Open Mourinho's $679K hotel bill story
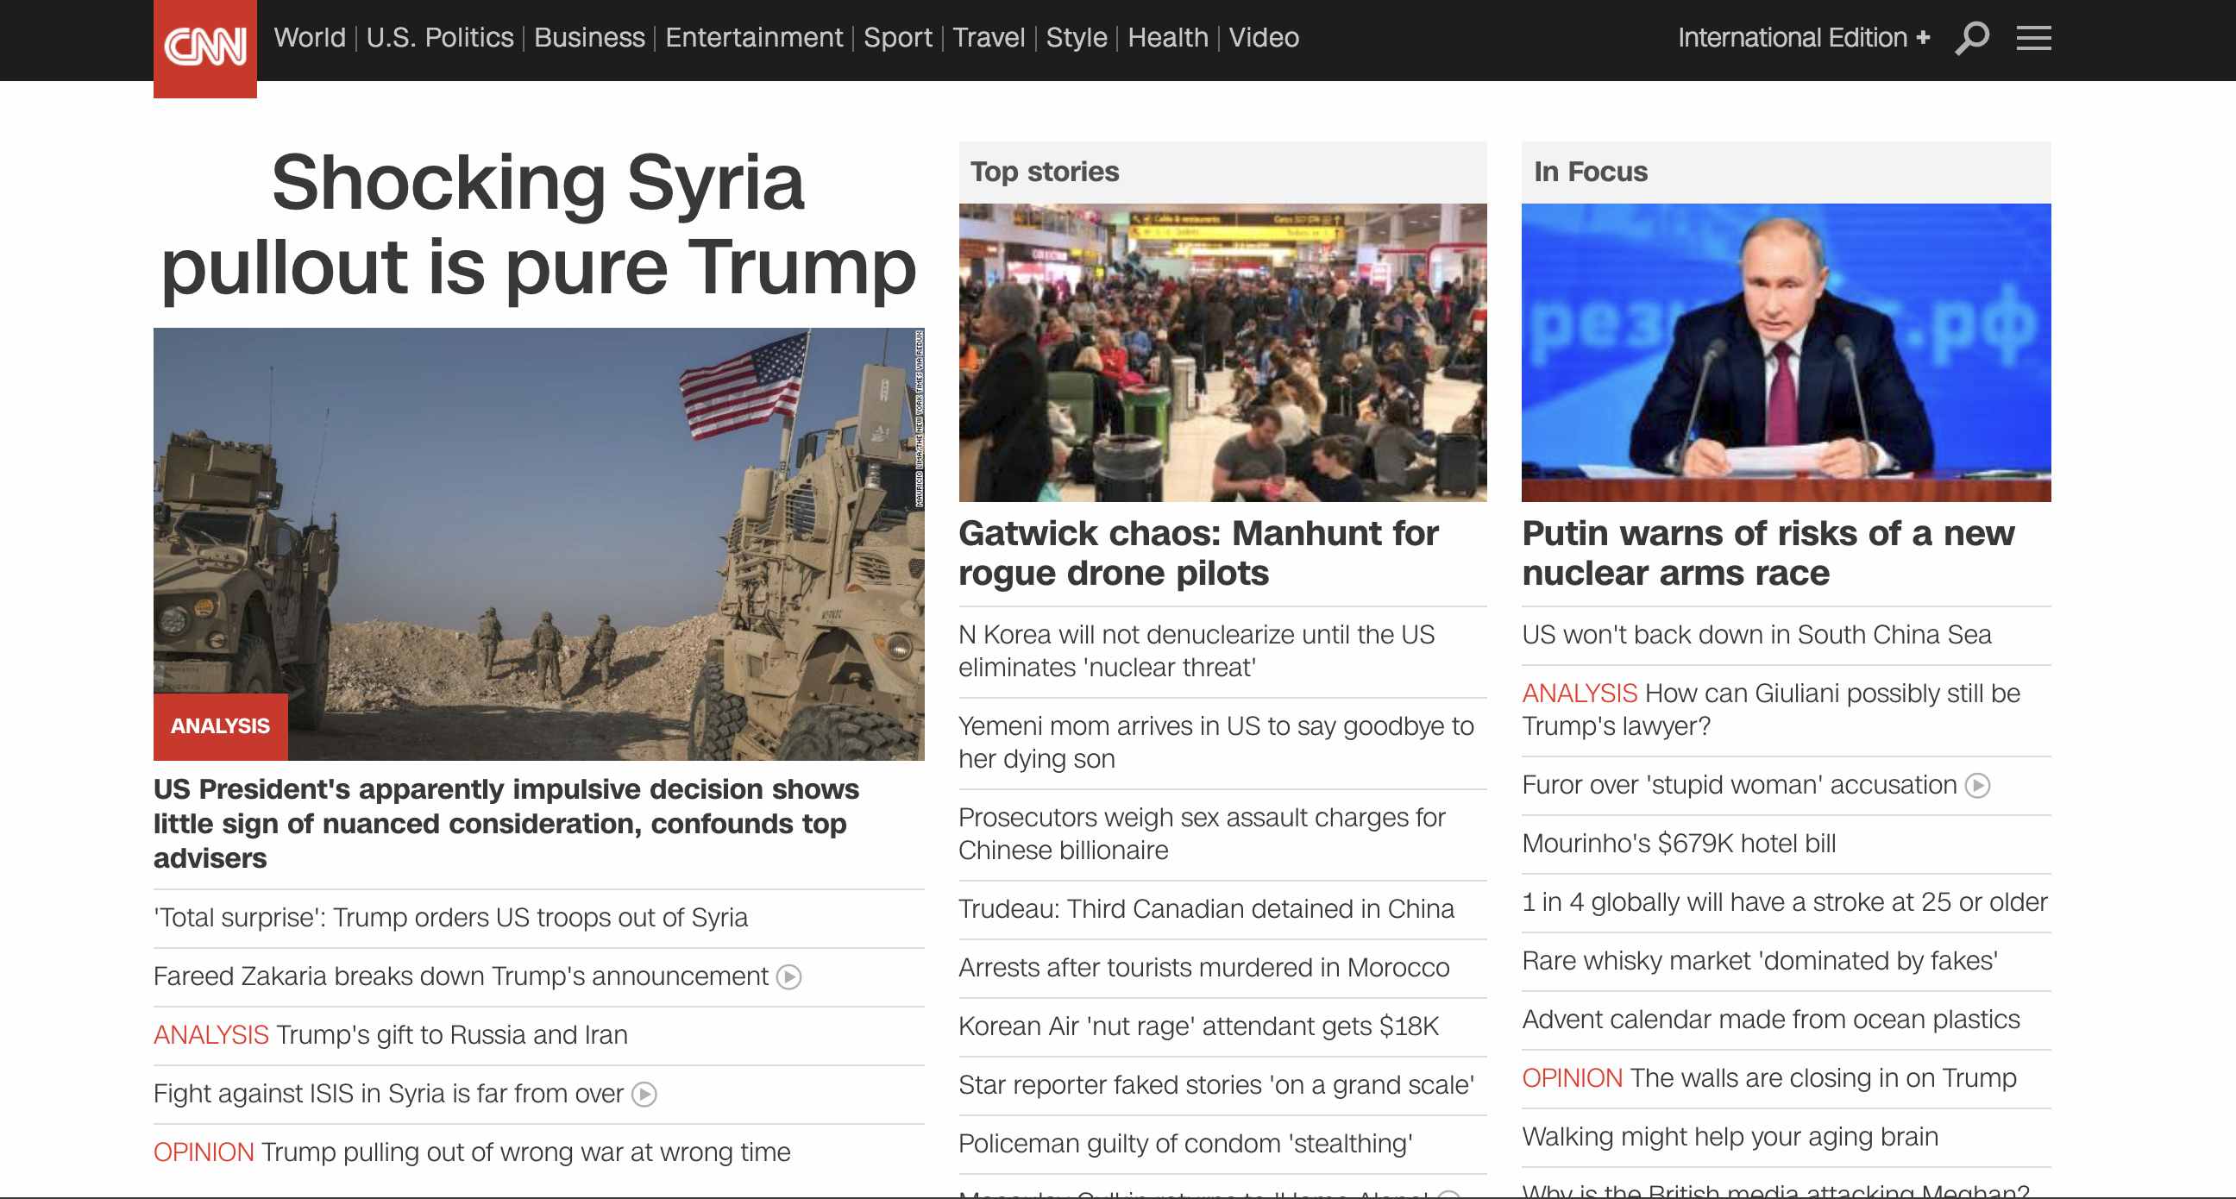This screenshot has width=2236, height=1199. tap(1678, 844)
